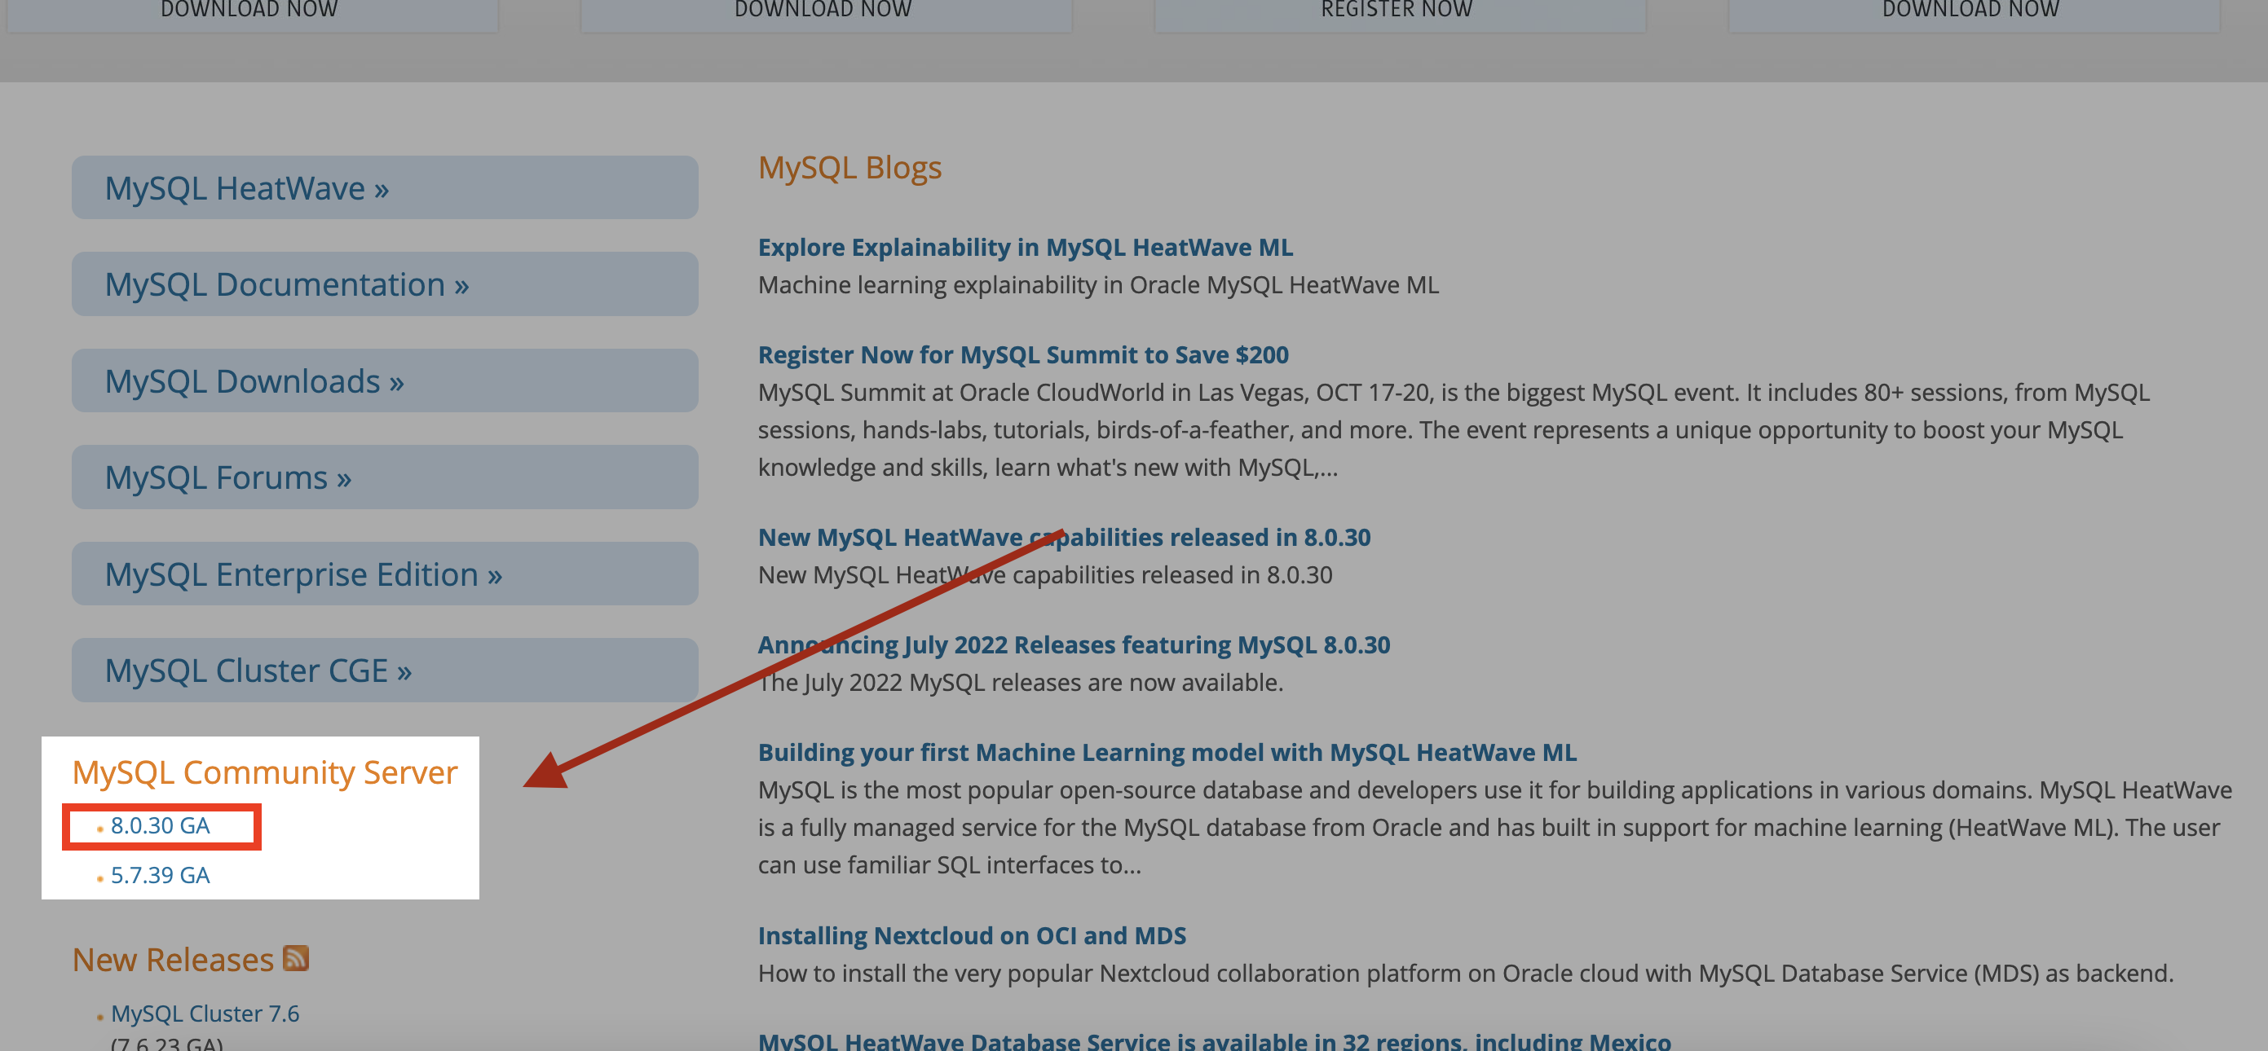The height and width of the screenshot is (1051, 2268).
Task: Click the MySQL Blogs heading
Action: [849, 167]
